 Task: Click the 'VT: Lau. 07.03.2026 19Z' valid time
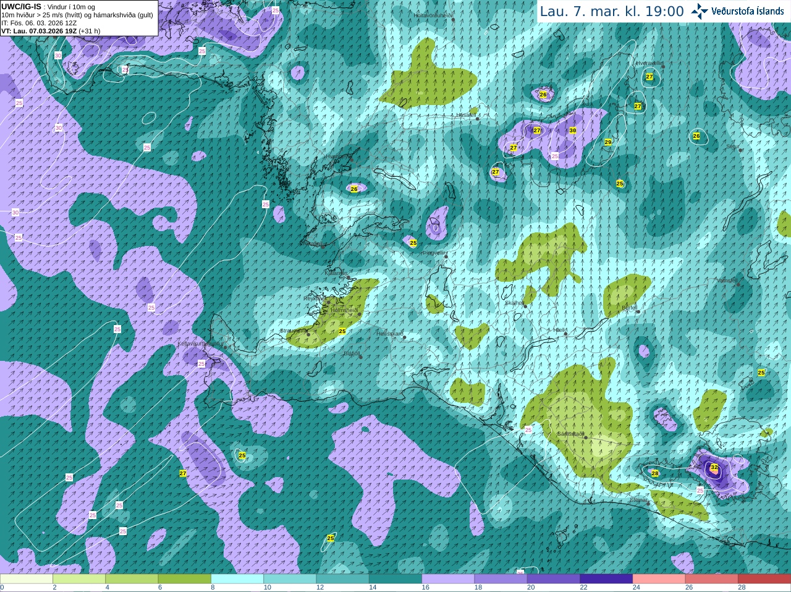(x=39, y=31)
